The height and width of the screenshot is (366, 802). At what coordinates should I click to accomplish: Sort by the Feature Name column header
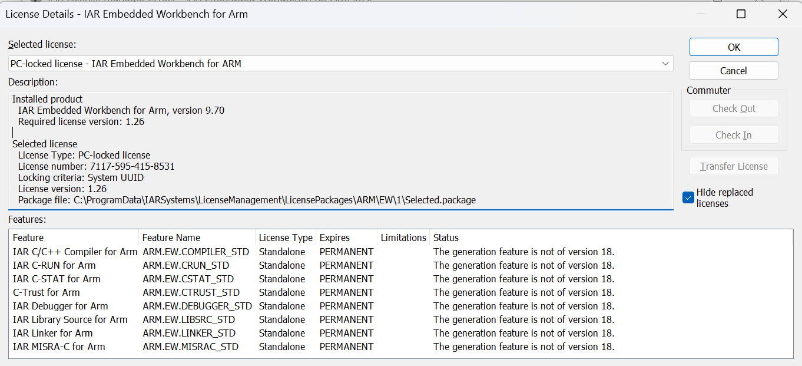click(171, 238)
